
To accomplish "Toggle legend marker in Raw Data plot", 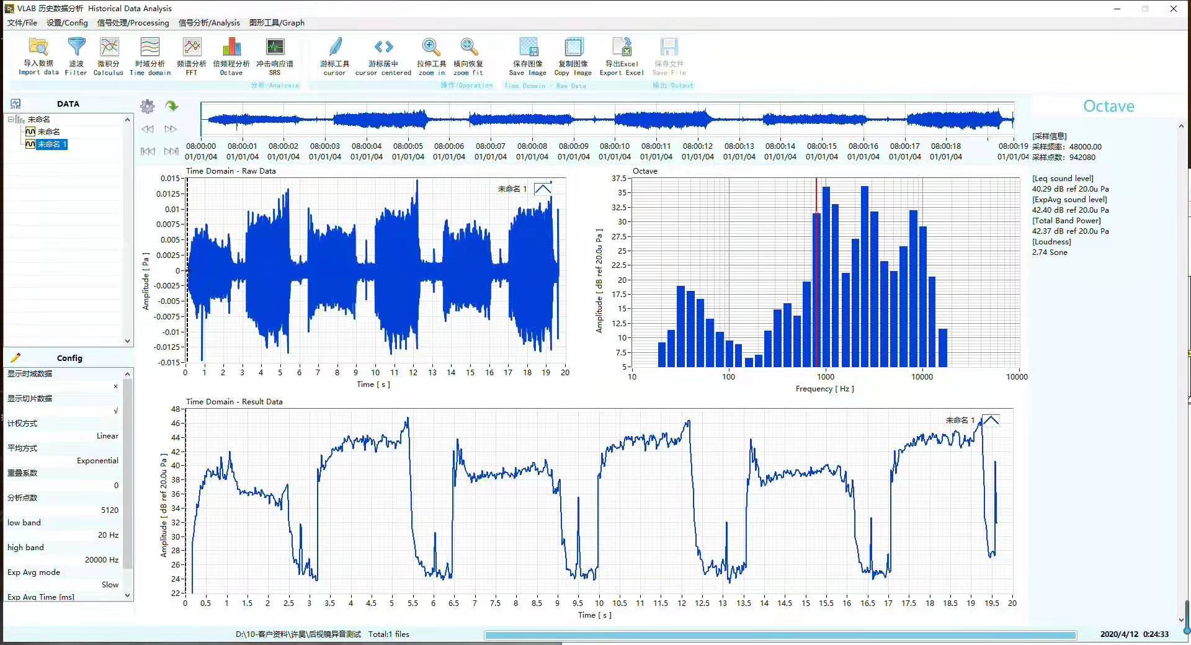I will tap(543, 189).
